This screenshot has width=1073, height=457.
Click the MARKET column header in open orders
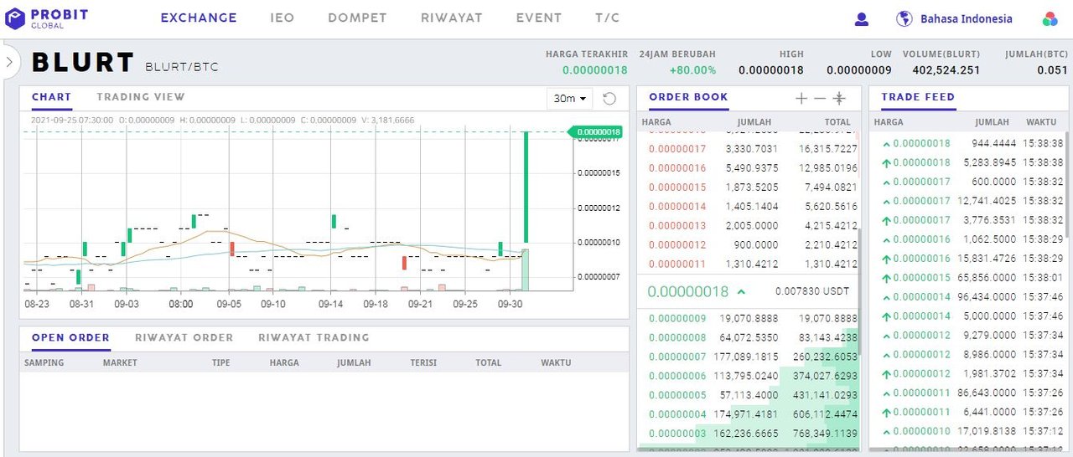120,363
